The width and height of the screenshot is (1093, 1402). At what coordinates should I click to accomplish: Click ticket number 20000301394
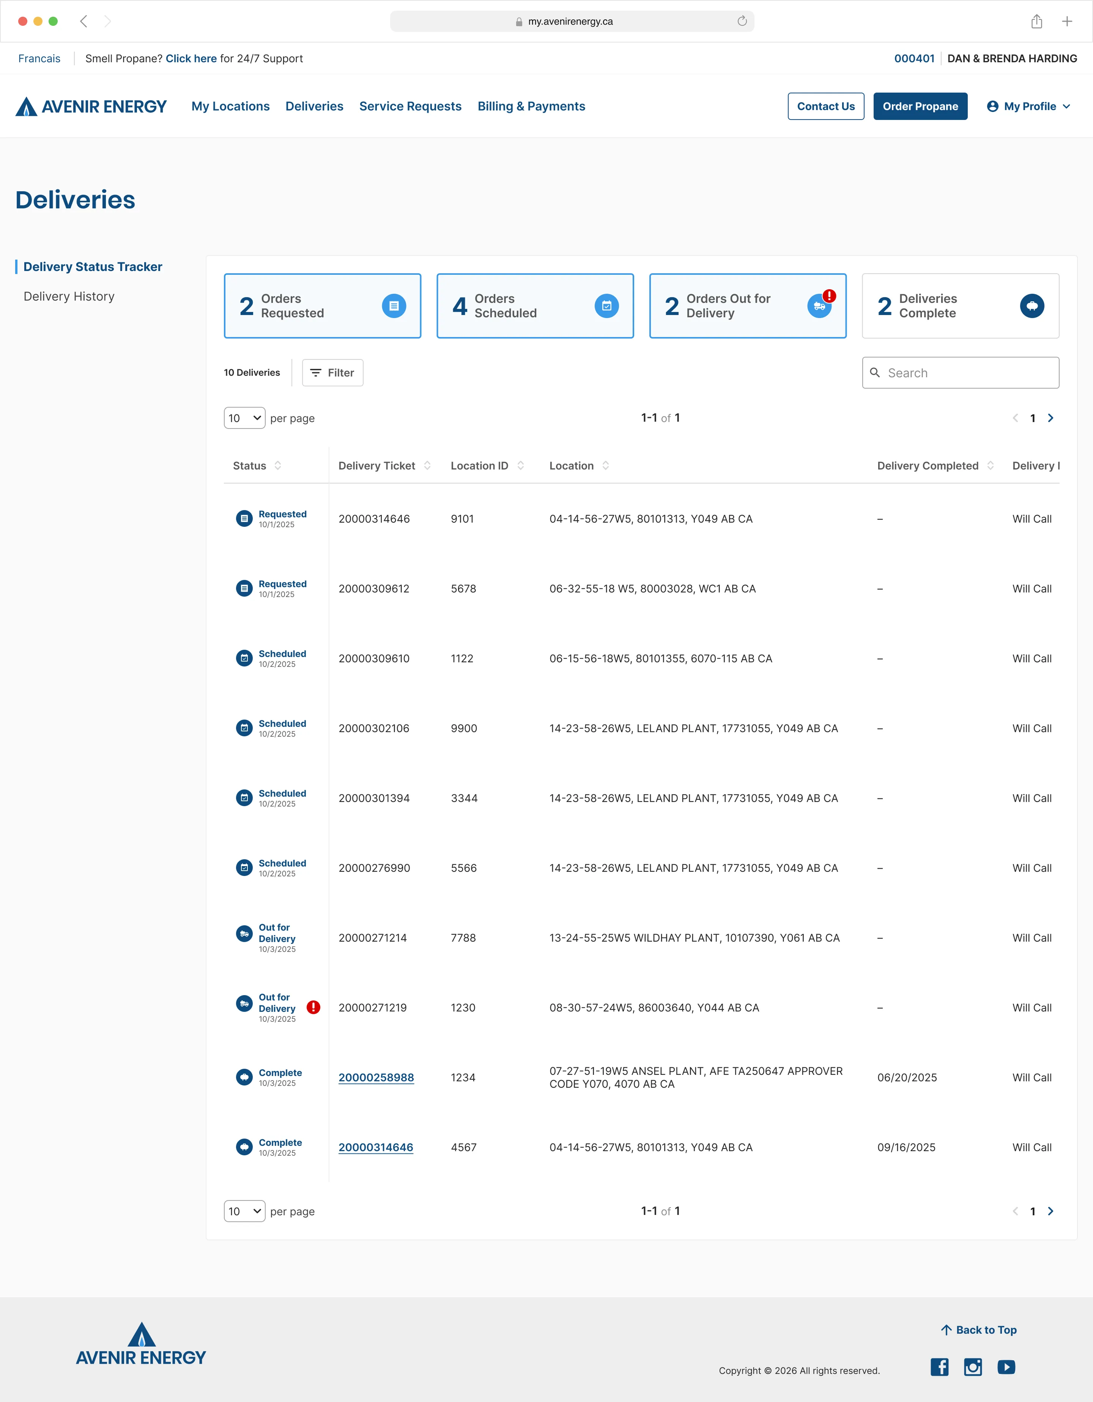(374, 799)
